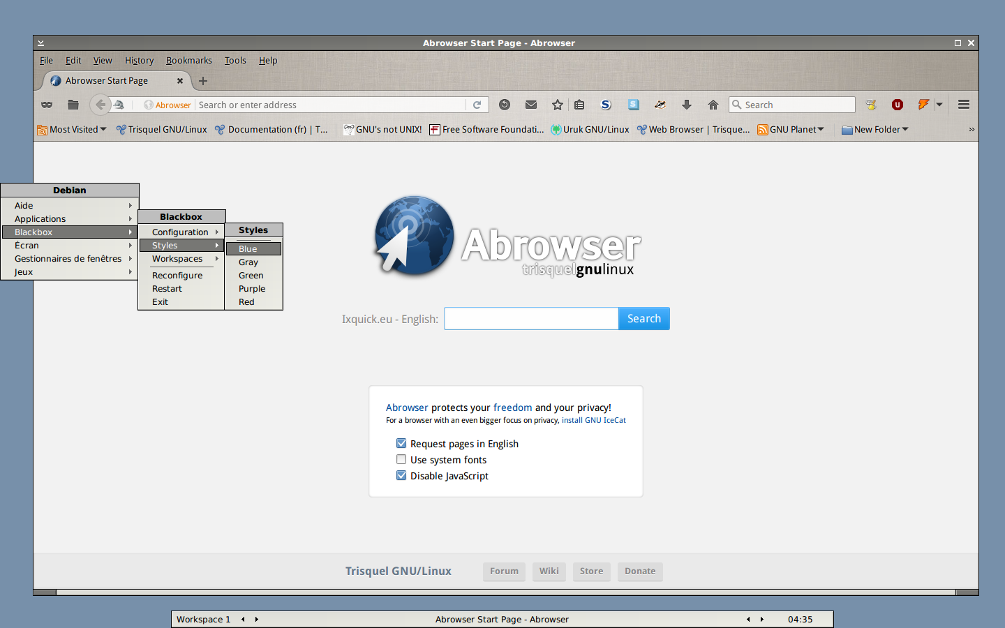Open the Tools menu
Image resolution: width=1005 pixels, height=628 pixels.
click(x=235, y=61)
